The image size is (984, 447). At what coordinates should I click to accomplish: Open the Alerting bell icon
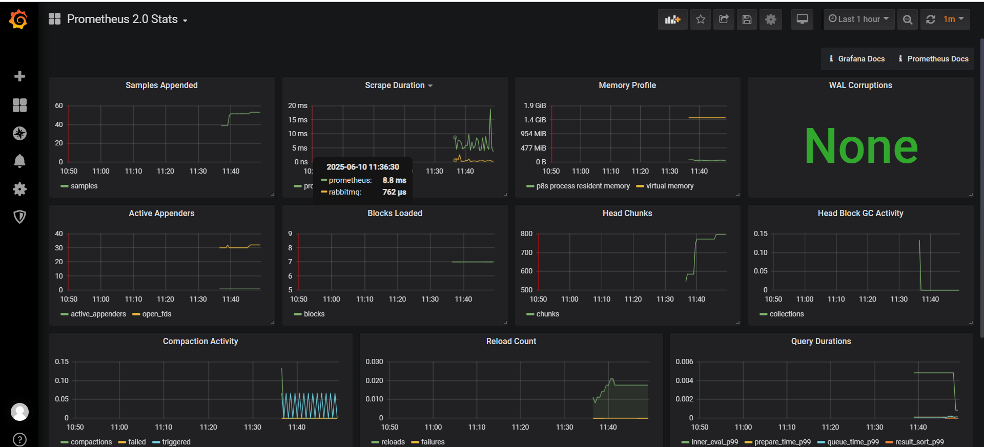pyautogui.click(x=19, y=161)
